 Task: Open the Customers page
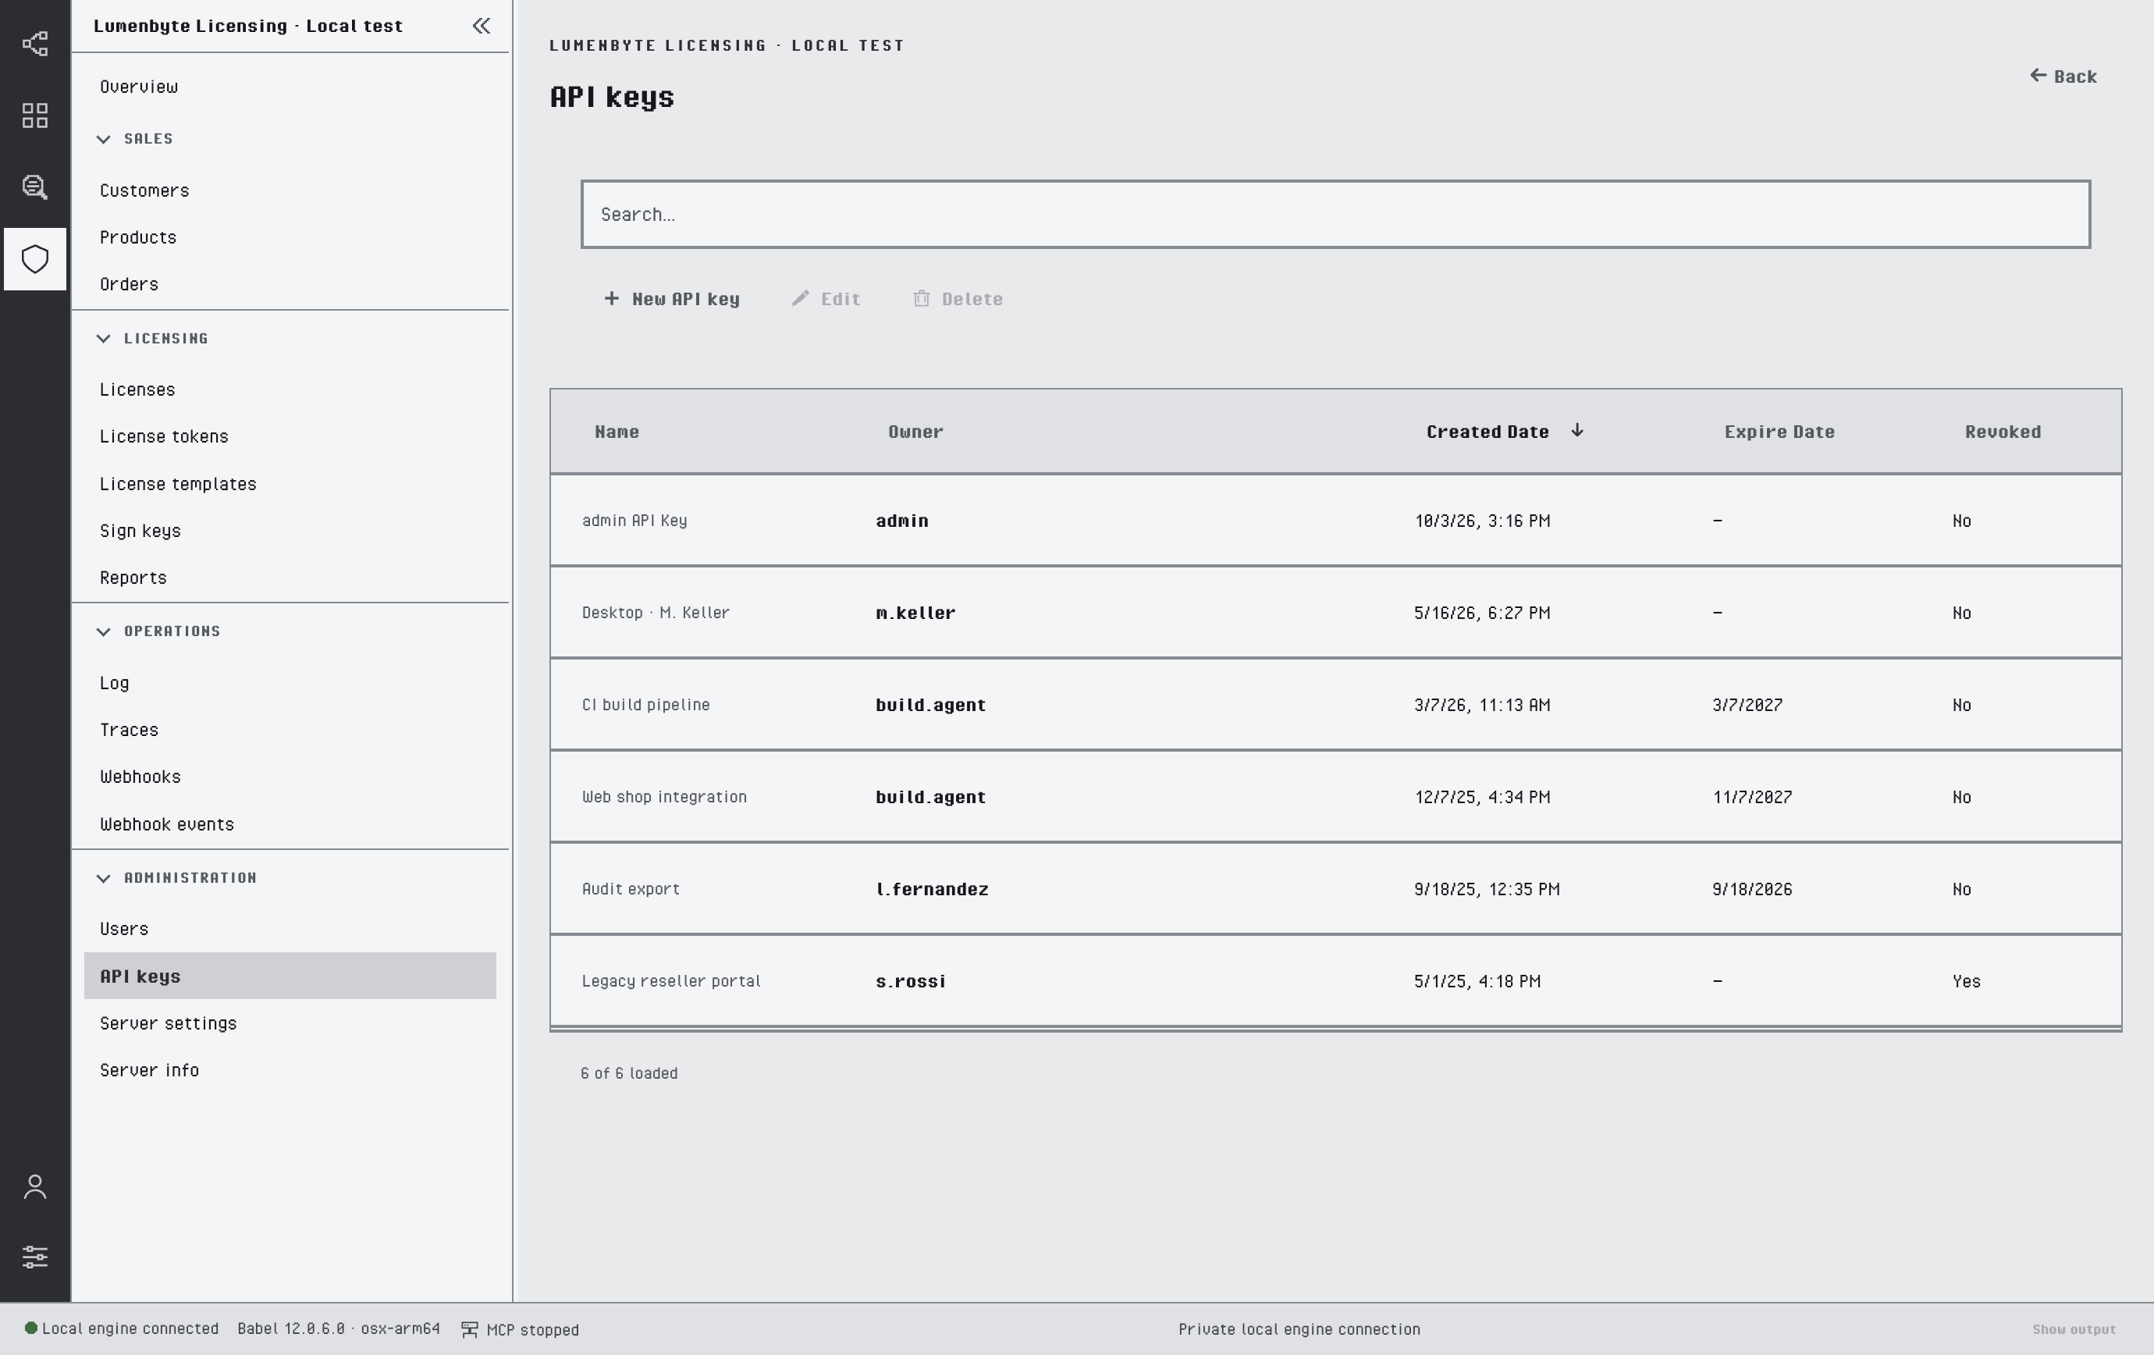point(144,190)
